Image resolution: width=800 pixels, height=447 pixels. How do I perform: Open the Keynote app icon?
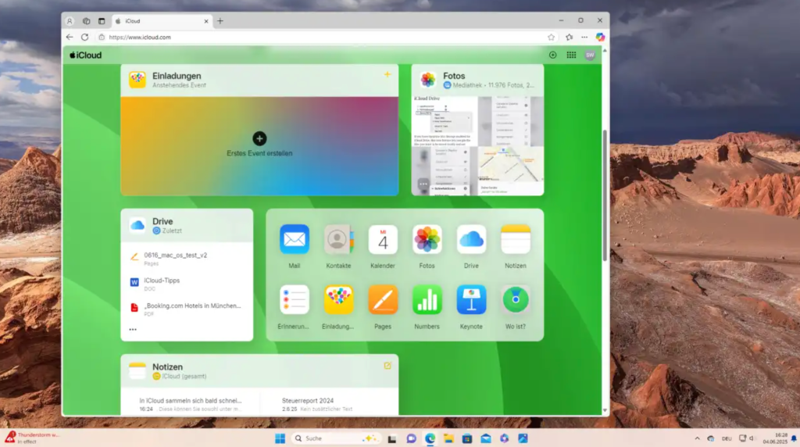pos(471,299)
